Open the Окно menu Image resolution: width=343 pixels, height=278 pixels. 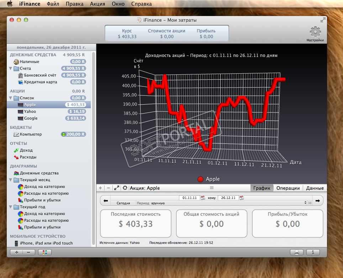click(118, 4)
